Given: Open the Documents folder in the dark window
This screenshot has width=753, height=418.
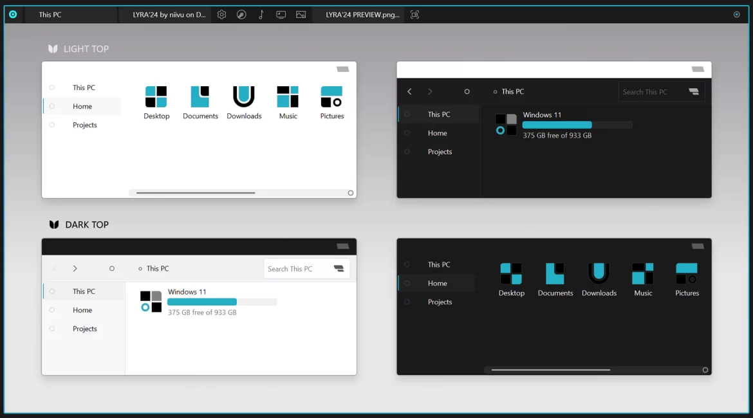Looking at the screenshot, I should (x=555, y=279).
